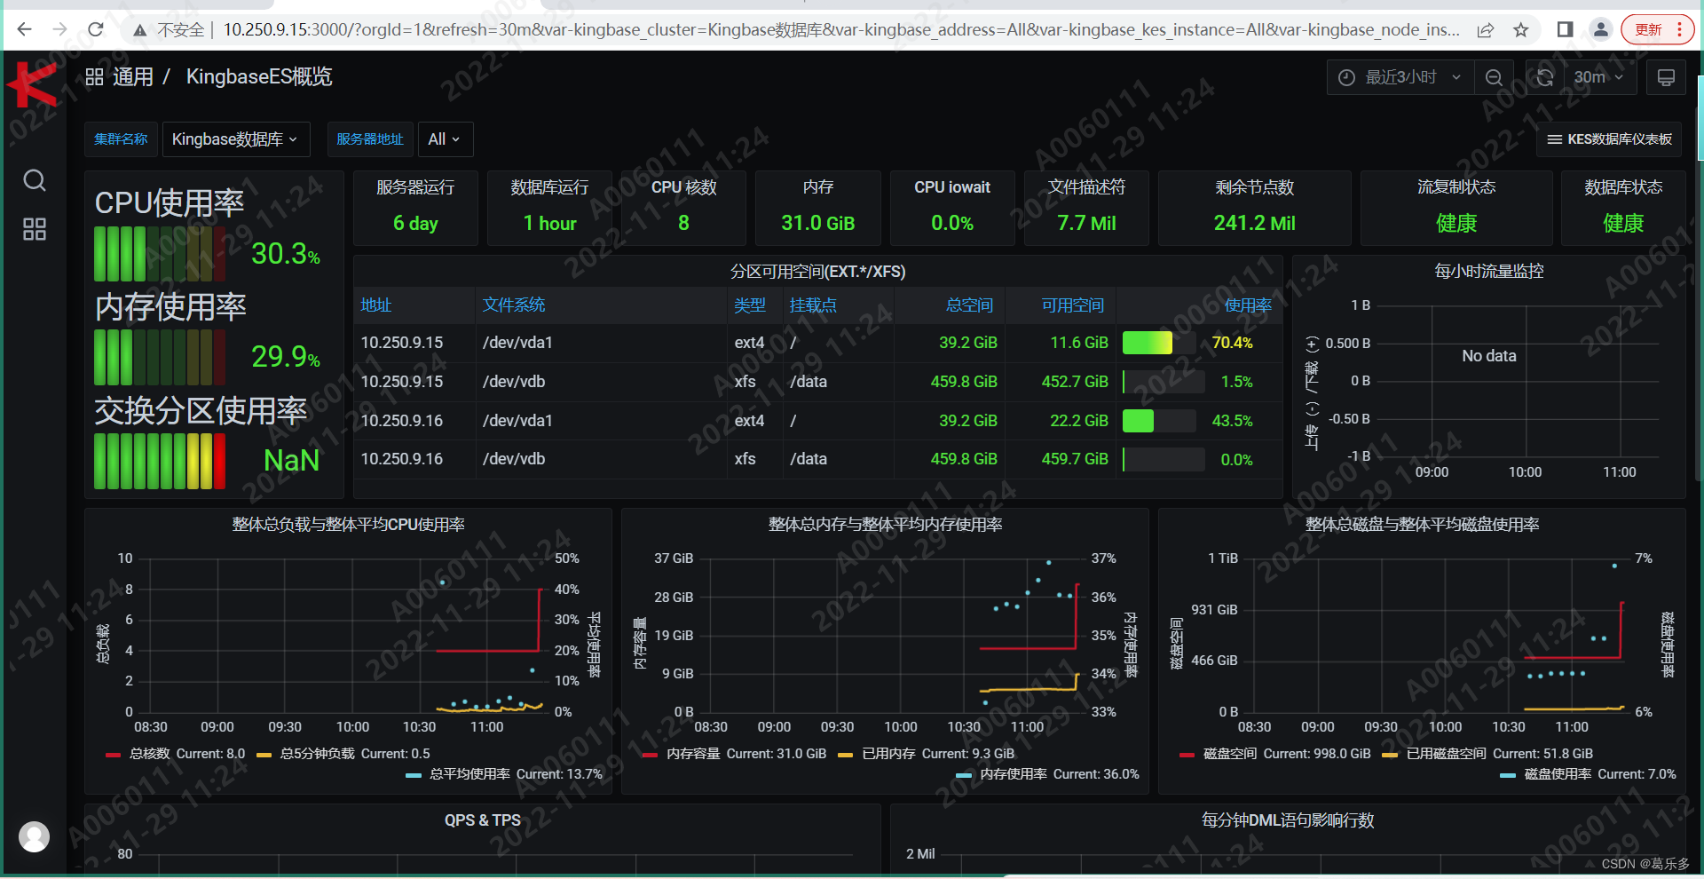
Task: Sort table by 可用空间 column header
Action: point(1073,305)
